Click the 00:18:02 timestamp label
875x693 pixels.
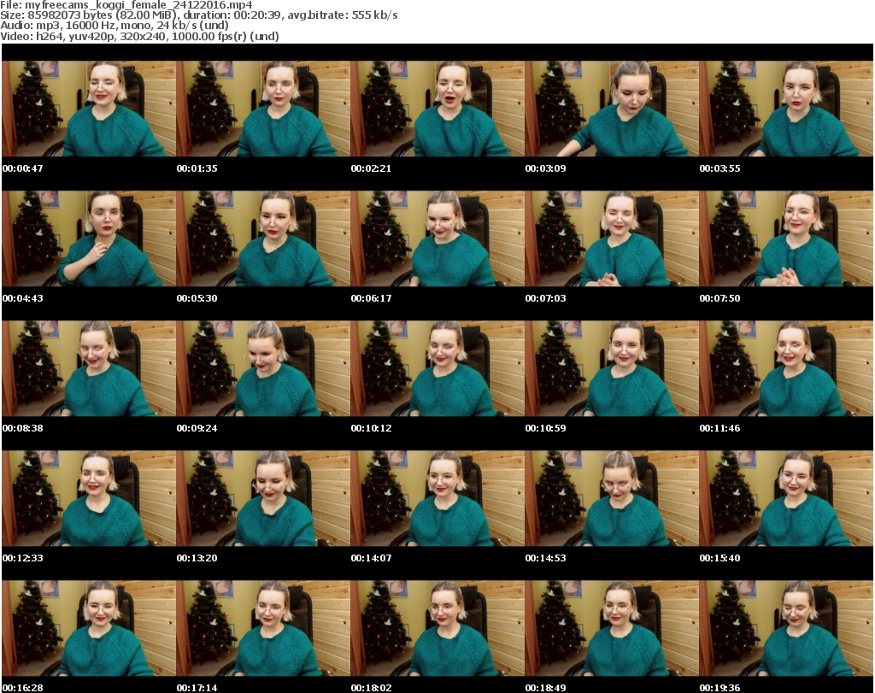[371, 688]
